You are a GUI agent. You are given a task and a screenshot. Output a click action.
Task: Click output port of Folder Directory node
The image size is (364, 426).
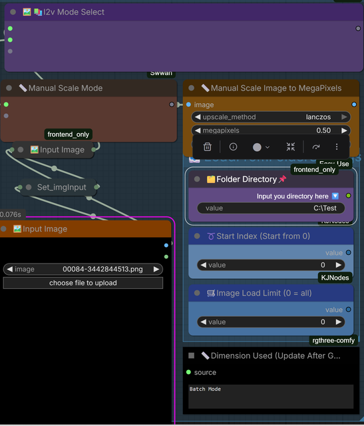pos(348,196)
